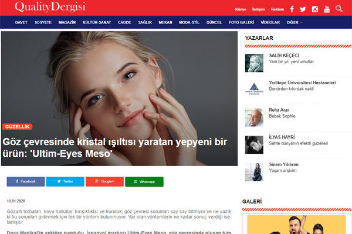352x234 pixels.
Task: Click the GÜZELLİK category tag
Action: click(17, 126)
